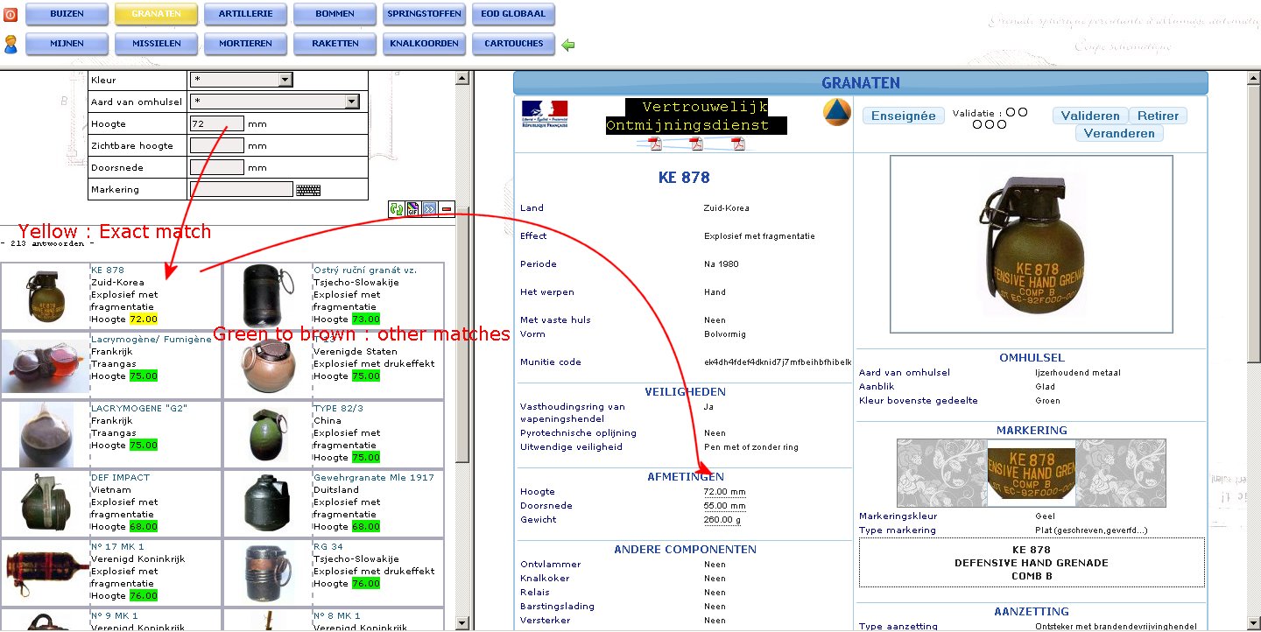Open the MISSIELEN section
1261x632 pixels.
(x=156, y=44)
